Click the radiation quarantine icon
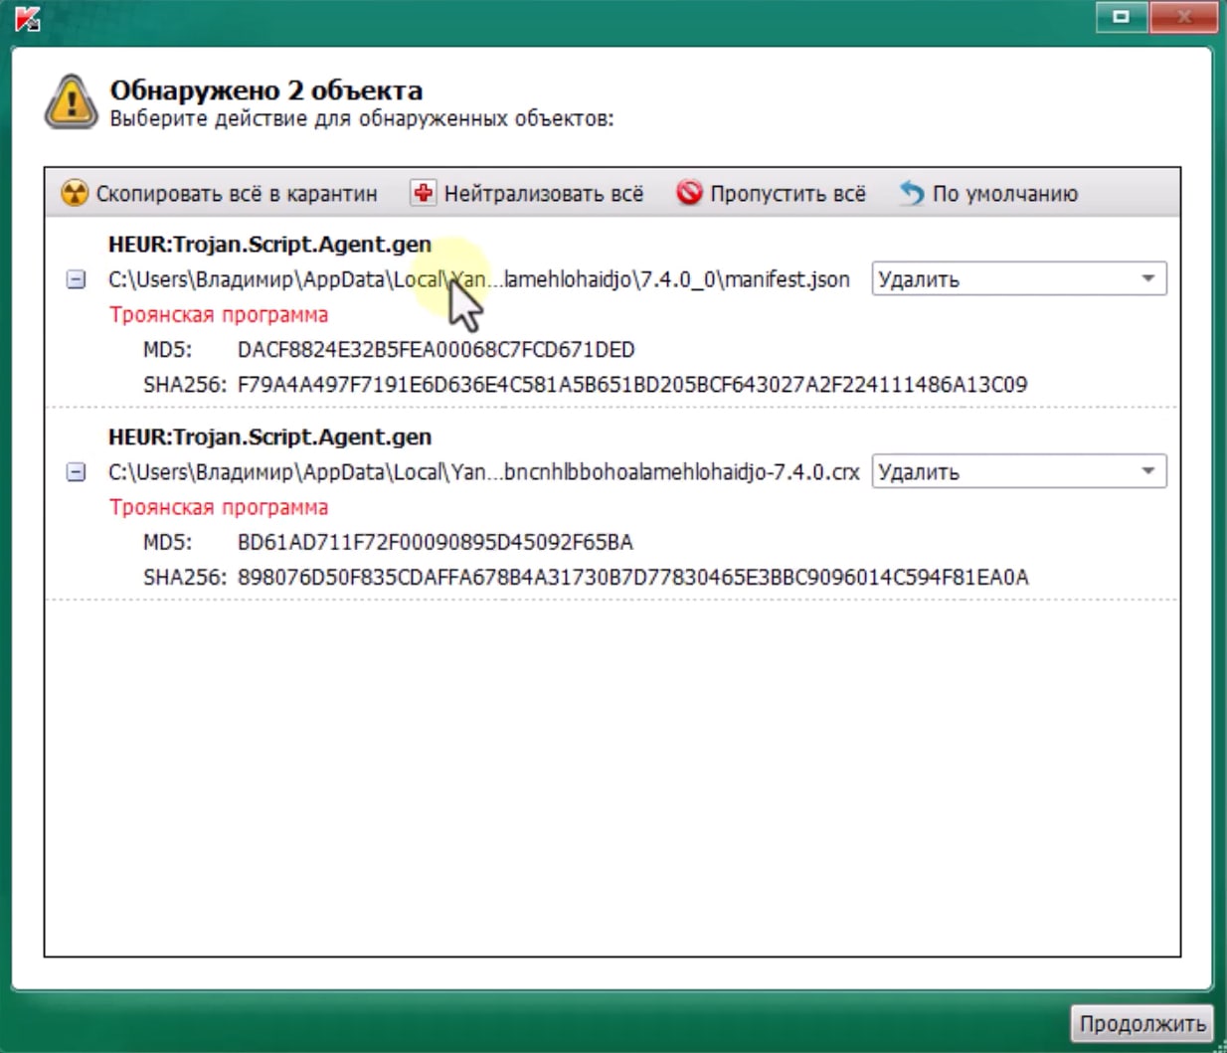 tap(73, 193)
